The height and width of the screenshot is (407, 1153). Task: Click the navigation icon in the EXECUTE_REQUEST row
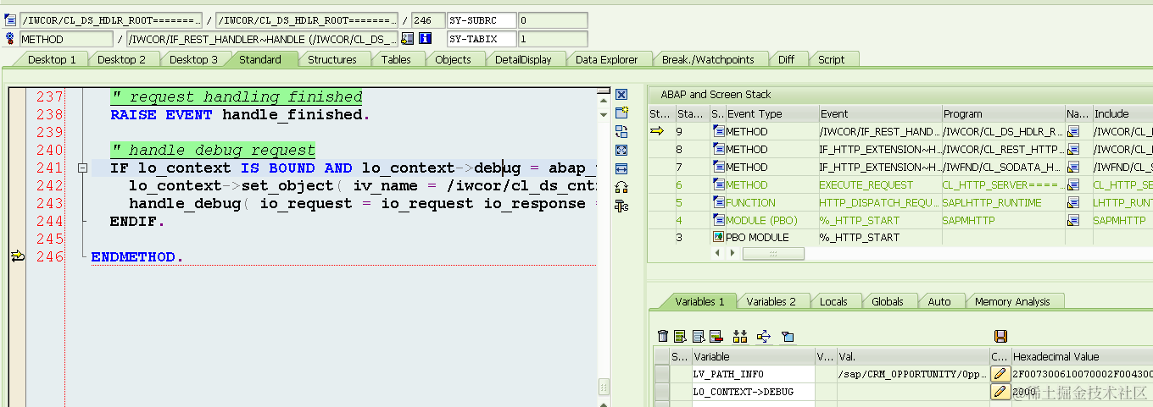click(1073, 184)
